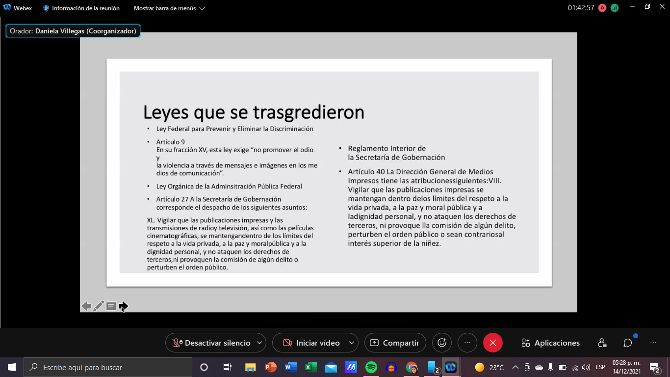Open Windows notification center
Viewport: 670px width, 377px height.
[x=655, y=367]
